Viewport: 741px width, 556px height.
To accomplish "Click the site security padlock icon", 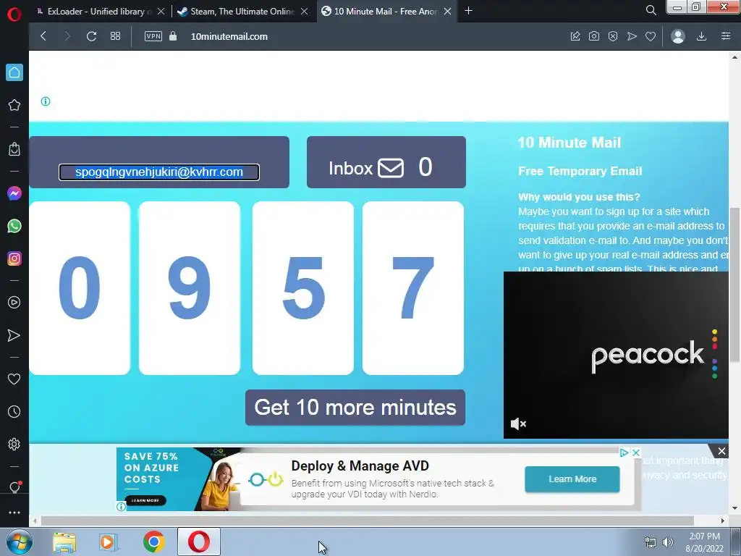I will pyautogui.click(x=173, y=36).
